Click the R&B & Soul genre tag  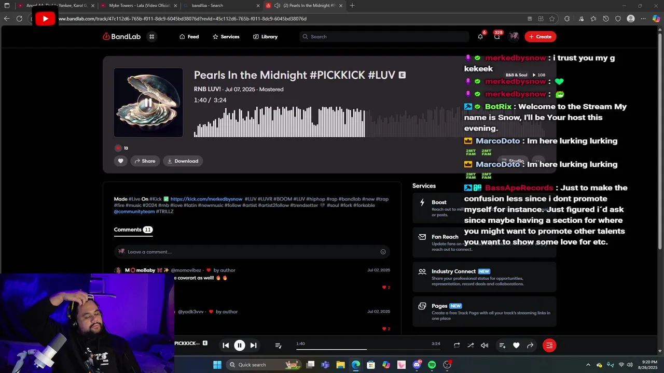coord(516,75)
